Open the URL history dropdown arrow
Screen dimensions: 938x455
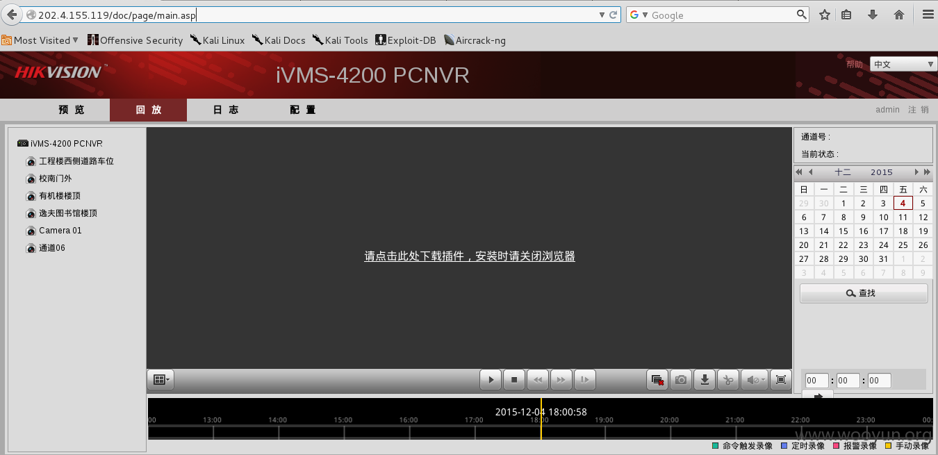(x=602, y=15)
